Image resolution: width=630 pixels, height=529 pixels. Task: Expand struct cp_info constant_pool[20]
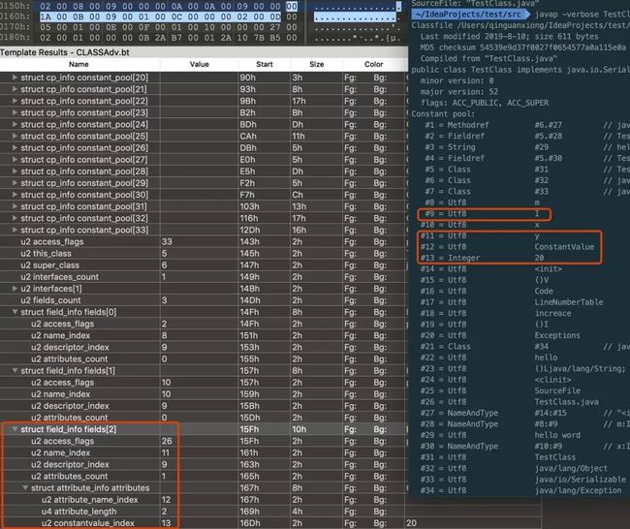[15, 78]
